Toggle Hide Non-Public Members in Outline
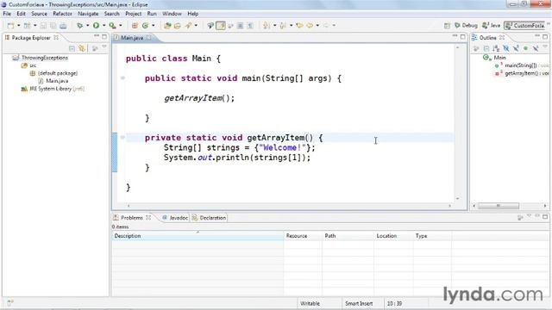The height and width of the screenshot is (310, 552). [525, 48]
